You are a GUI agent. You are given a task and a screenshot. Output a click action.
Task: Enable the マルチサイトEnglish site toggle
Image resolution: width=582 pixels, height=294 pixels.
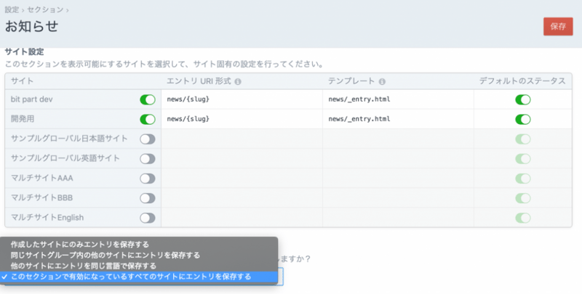click(148, 217)
